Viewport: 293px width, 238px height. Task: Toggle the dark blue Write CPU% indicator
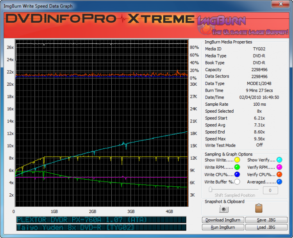[x=237, y=175]
